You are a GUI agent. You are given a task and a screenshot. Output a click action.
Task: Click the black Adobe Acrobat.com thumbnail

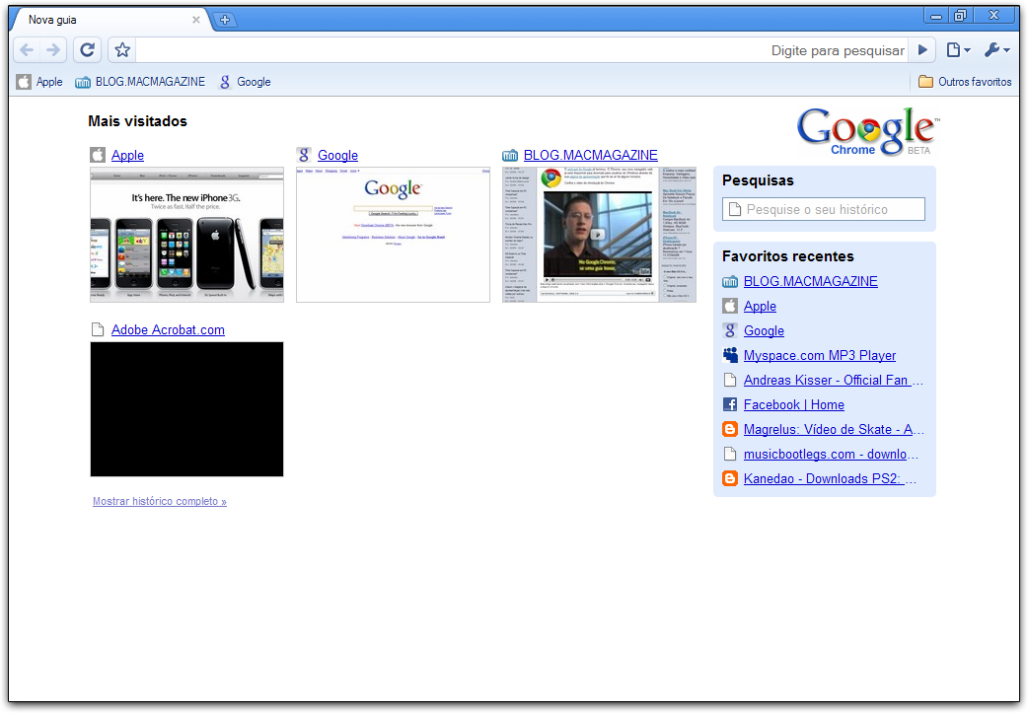click(x=186, y=409)
